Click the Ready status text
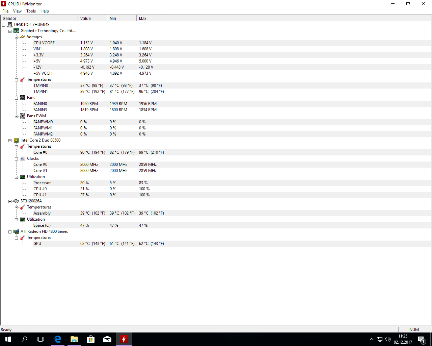This screenshot has width=432, height=346. pos(6,330)
